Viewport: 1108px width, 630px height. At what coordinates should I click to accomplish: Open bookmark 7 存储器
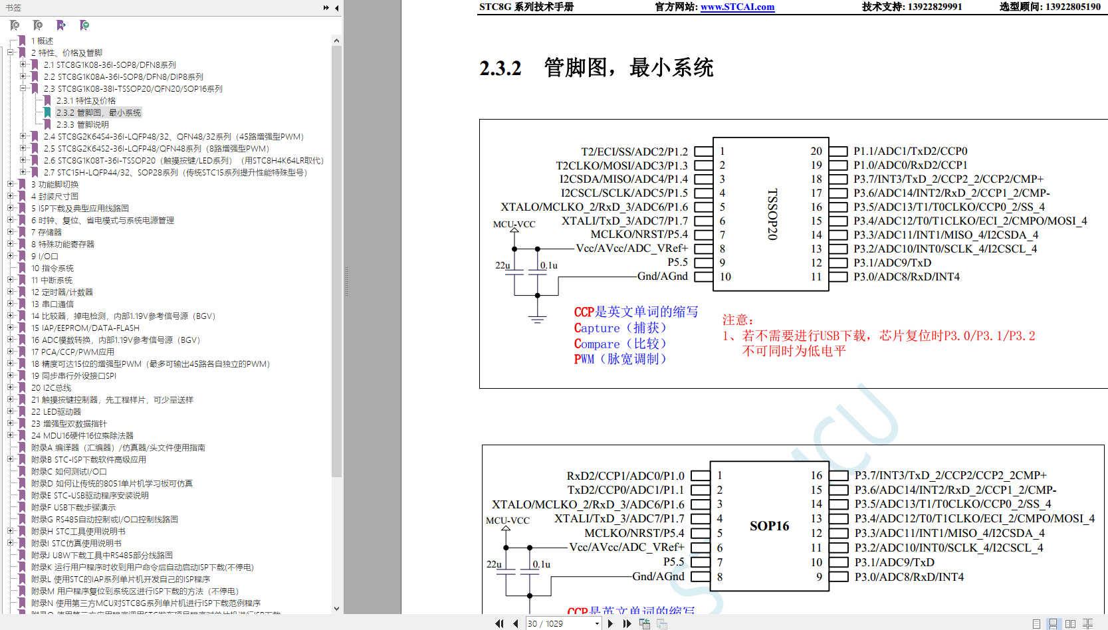pos(47,232)
